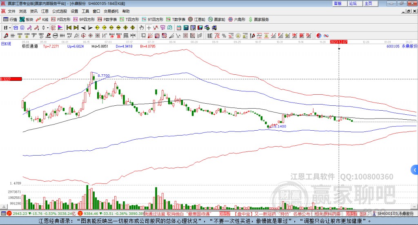Image resolution: width=418 pixels, height=225 pixels.
Task: Expand side panel with blue arrow button
Action: click(415, 170)
